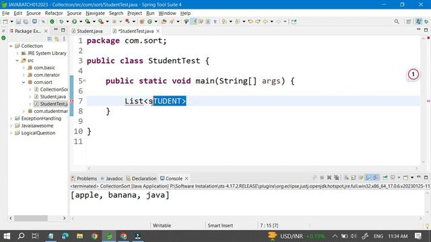Select the Java perspective icon
Viewport: 431px width, 242px height.
click(418, 22)
